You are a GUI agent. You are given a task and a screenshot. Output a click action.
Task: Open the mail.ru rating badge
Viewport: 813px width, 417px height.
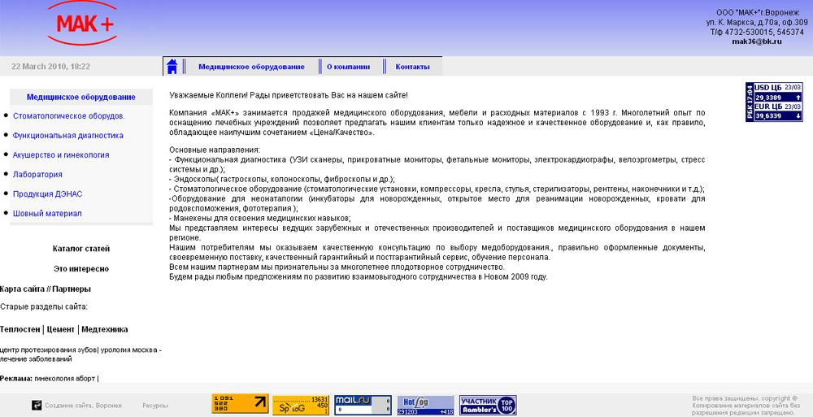[363, 405]
